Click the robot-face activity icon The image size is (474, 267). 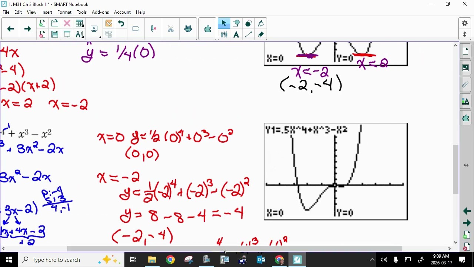pyautogui.click(x=188, y=29)
